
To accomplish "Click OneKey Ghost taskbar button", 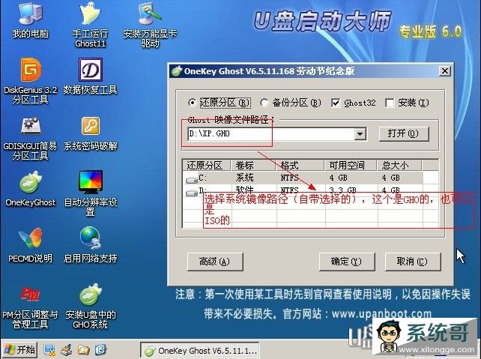I will click(x=200, y=351).
